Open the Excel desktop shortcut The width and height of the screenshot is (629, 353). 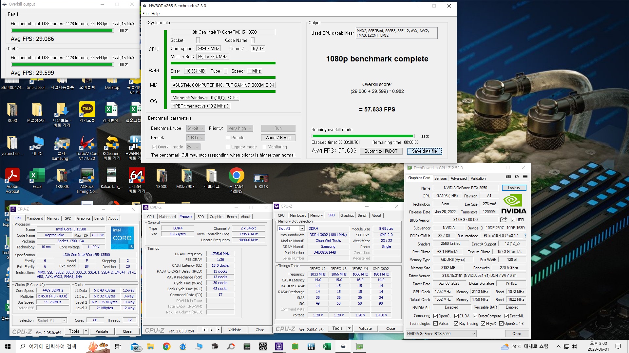37,179
